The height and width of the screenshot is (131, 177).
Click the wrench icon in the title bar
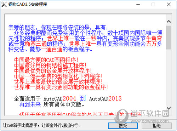4,5
